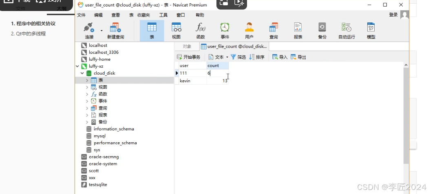The width and height of the screenshot is (428, 194).
Task: Select the Function (函数) toolbar icon
Action: (201, 31)
